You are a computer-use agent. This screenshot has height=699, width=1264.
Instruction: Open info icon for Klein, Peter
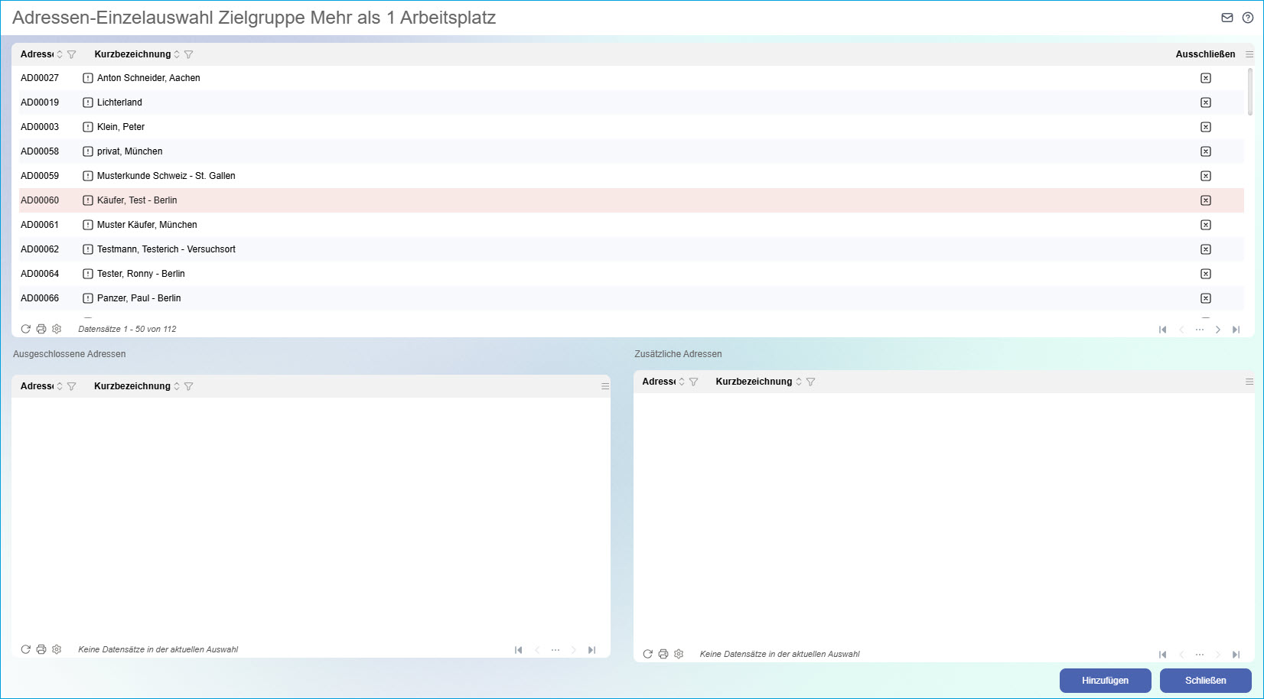tap(88, 127)
